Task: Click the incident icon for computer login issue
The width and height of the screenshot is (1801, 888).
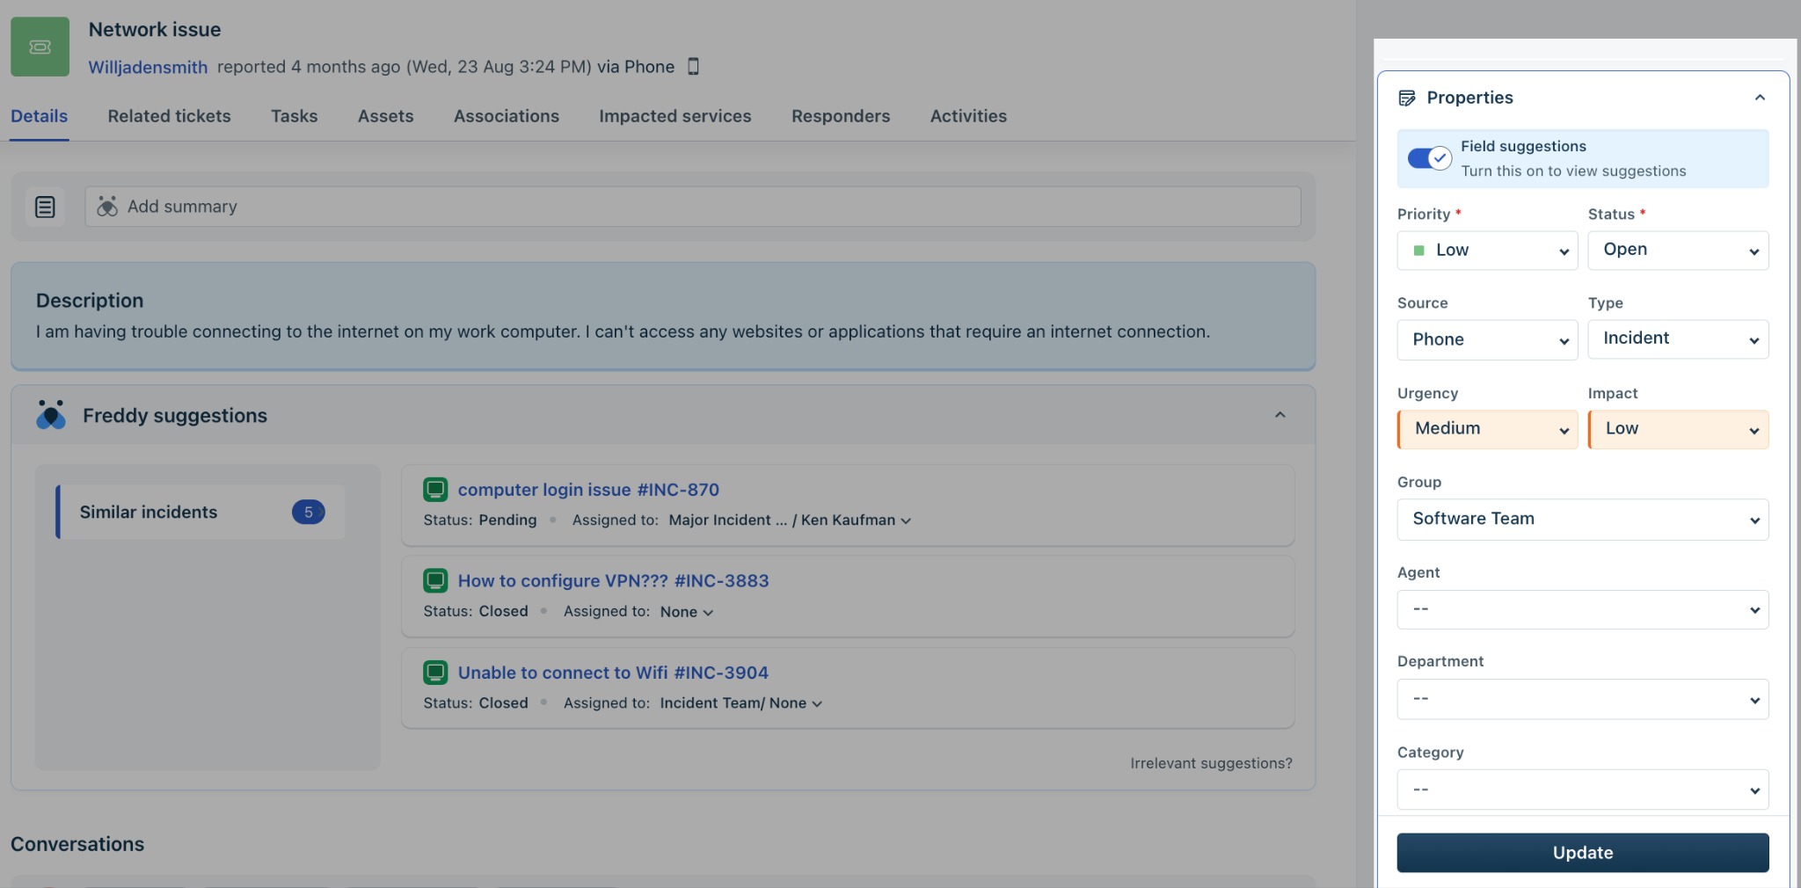Action: (x=435, y=489)
